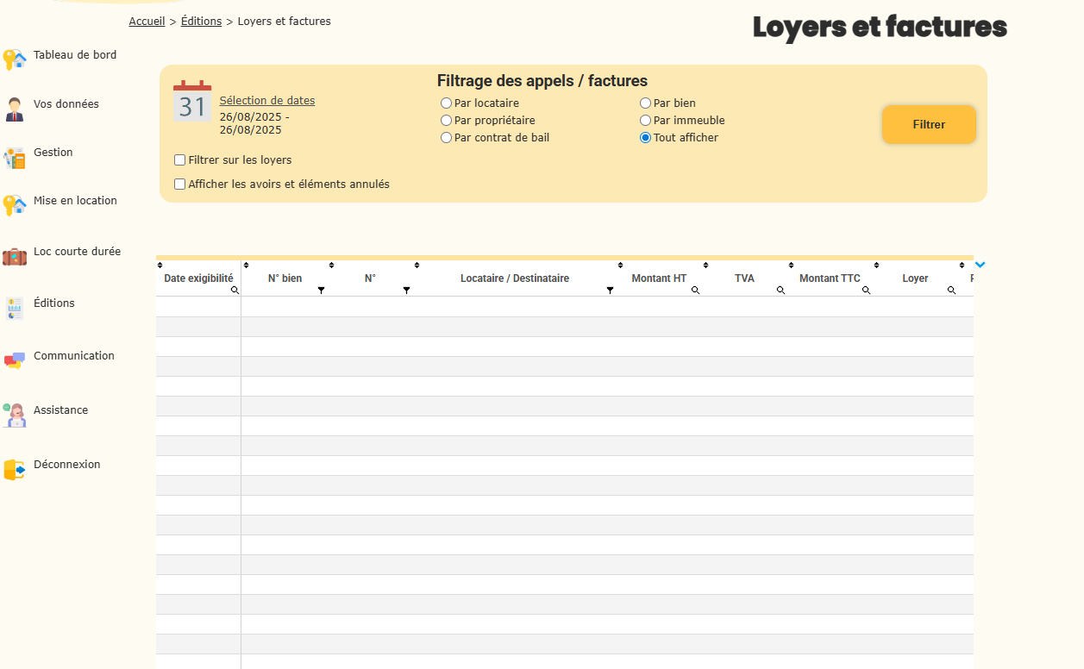Open Assistance via the headset agent icon
The height and width of the screenshot is (669, 1084).
[14, 415]
